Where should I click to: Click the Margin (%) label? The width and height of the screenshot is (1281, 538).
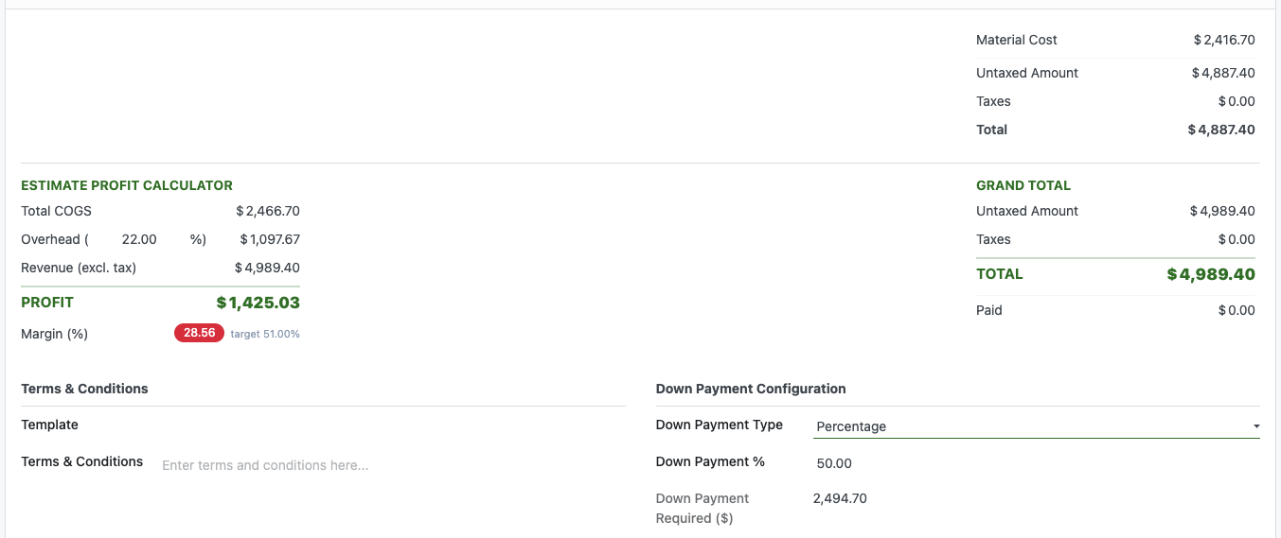point(55,334)
